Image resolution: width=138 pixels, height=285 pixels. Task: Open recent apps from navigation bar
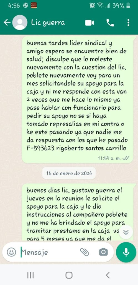pyautogui.click(x=30, y=275)
